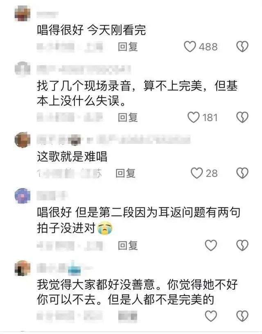The width and height of the screenshot is (262, 334).
Task: Reply to '唱得很好 今天刚看完' comment
Action: pyautogui.click(x=128, y=47)
